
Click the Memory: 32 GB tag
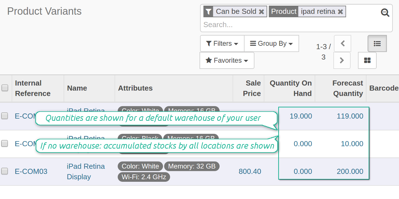[x=192, y=166]
